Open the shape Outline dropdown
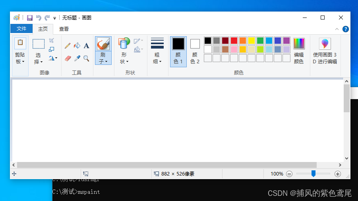 tap(138, 41)
